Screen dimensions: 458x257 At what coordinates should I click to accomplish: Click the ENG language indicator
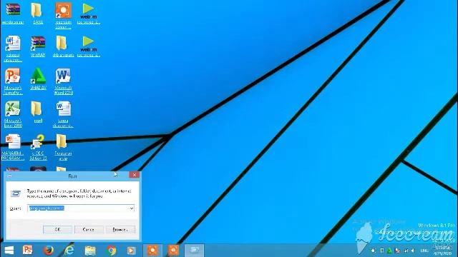tap(424, 251)
